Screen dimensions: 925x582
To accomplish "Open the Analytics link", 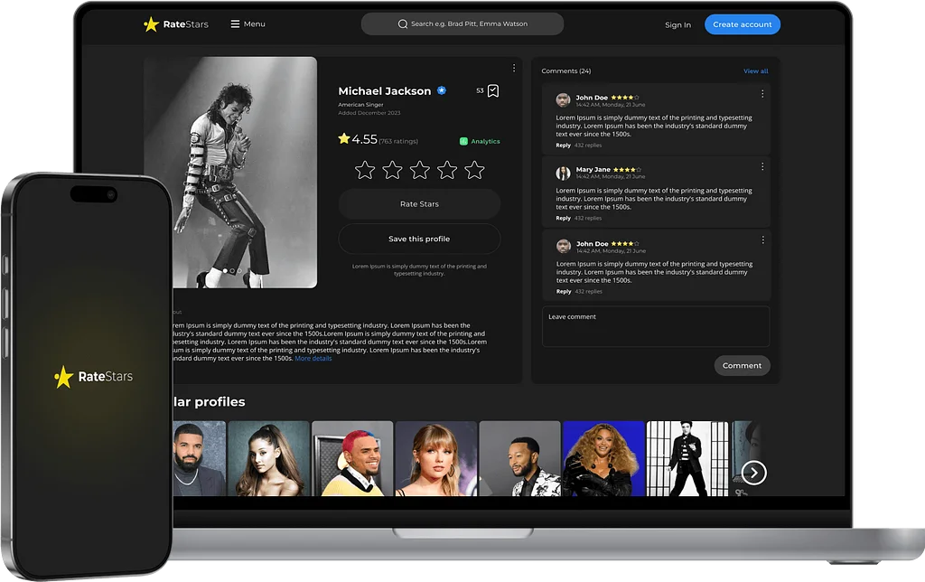I will tap(480, 141).
